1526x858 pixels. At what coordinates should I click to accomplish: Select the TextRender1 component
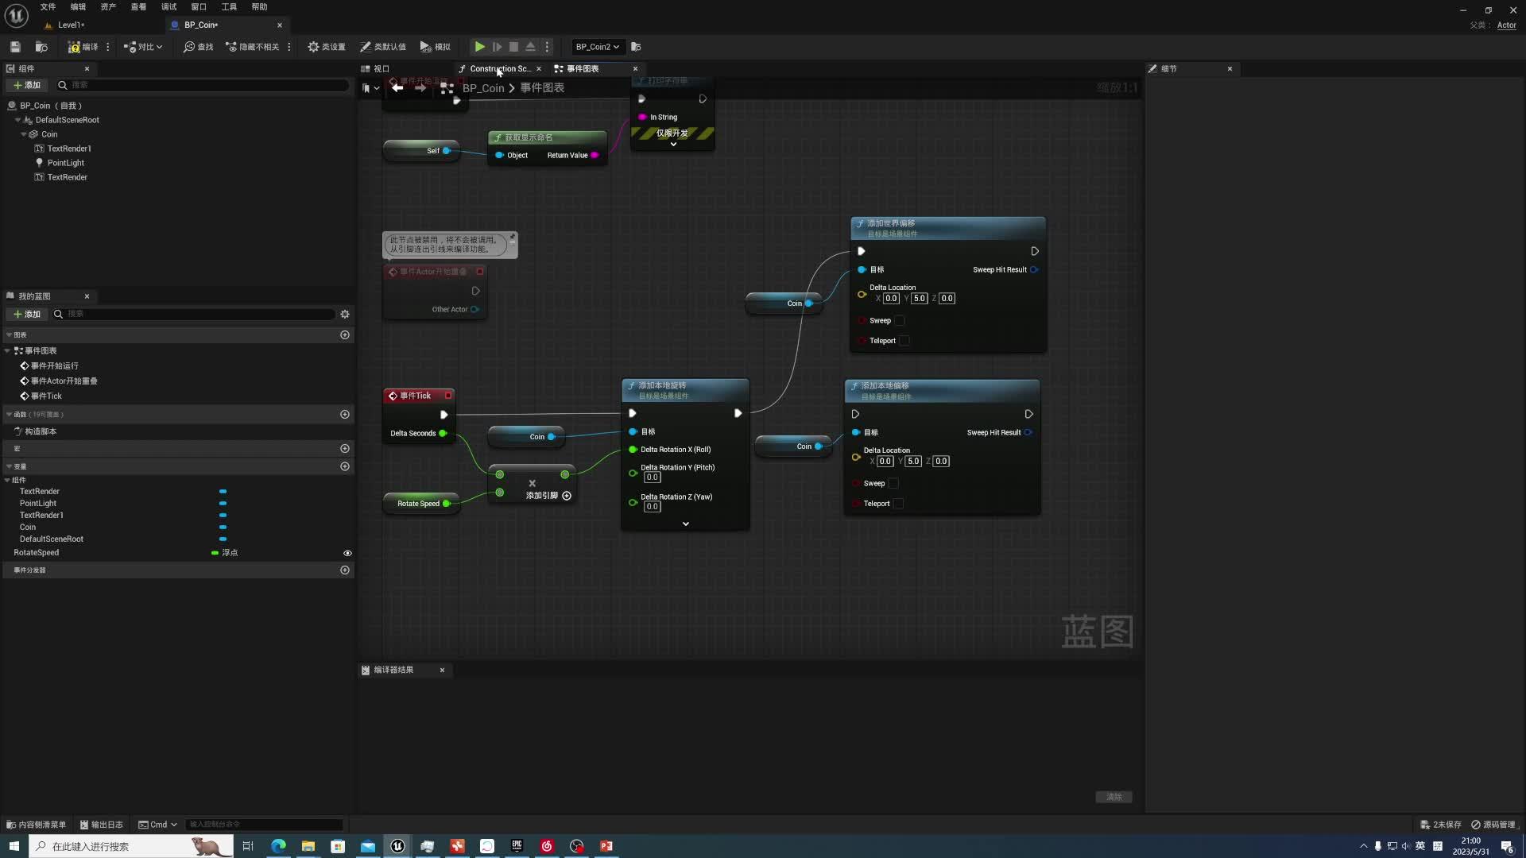tap(69, 149)
